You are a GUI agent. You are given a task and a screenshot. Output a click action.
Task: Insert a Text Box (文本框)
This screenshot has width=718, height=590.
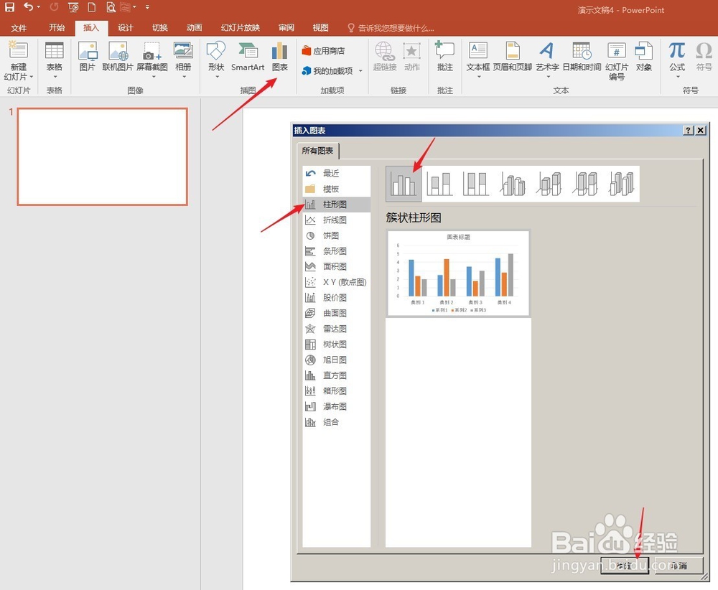click(478, 59)
